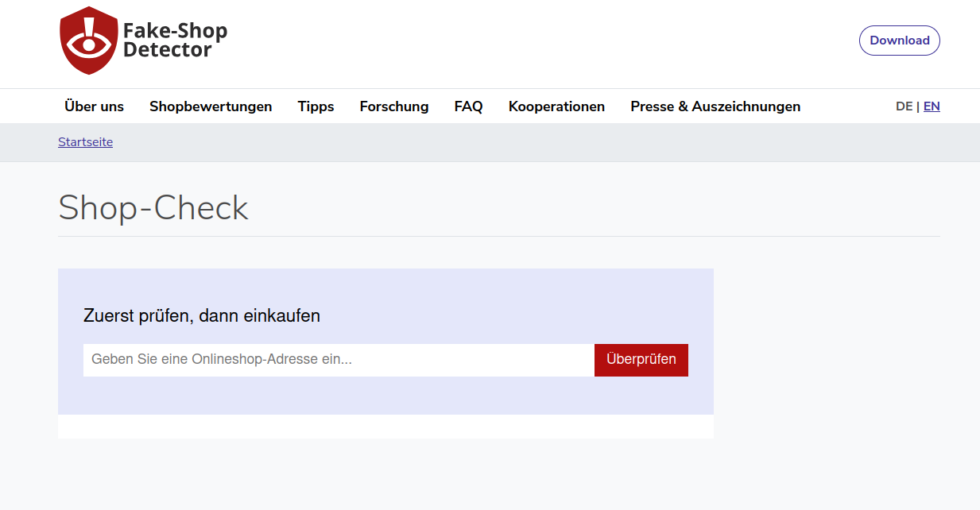Click the 'Zuerst prüfen, dann einkaufen' heading
980x510 pixels.
coord(202,316)
